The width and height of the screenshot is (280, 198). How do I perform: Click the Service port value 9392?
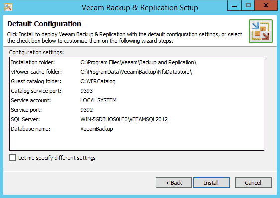click(86, 110)
